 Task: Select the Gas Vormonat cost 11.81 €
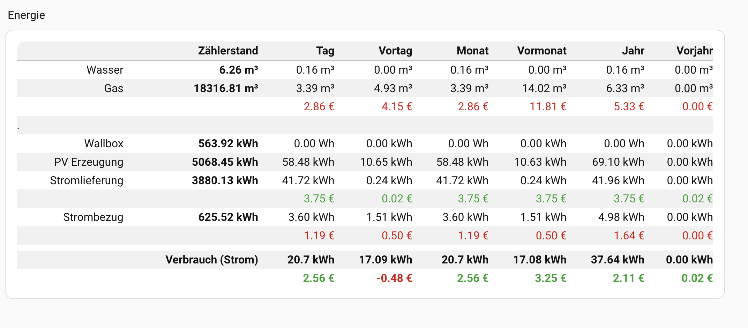[548, 106]
